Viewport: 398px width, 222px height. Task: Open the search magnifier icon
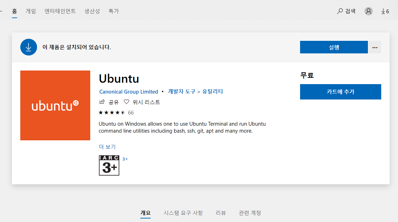click(340, 11)
